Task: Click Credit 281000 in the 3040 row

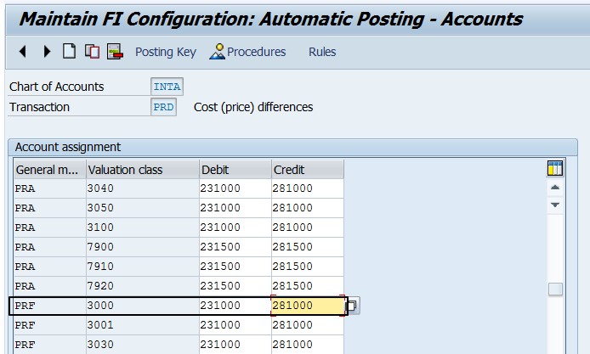Action: click(x=308, y=188)
